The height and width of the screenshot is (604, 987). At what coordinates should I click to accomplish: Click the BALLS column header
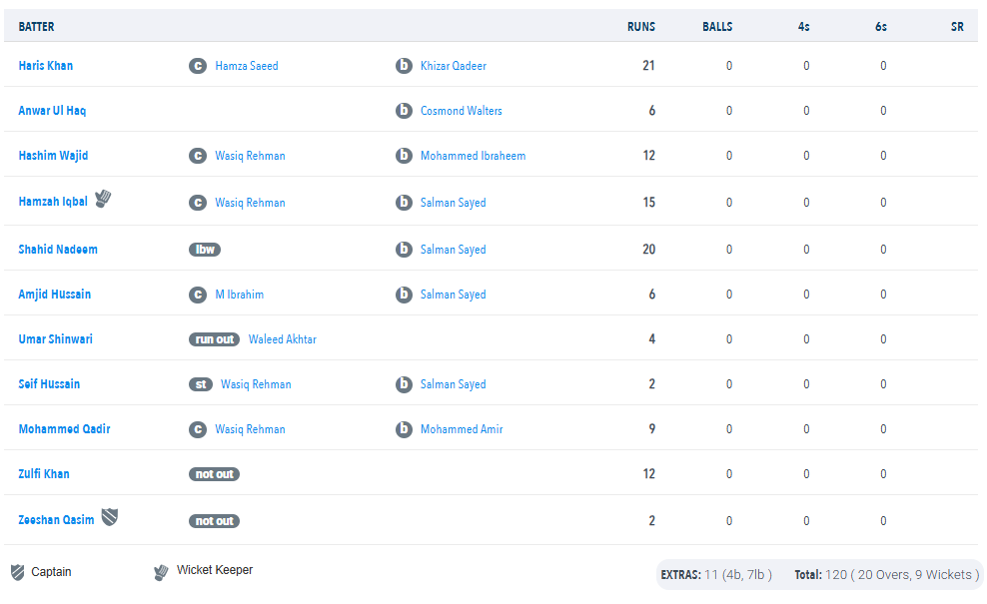click(717, 26)
